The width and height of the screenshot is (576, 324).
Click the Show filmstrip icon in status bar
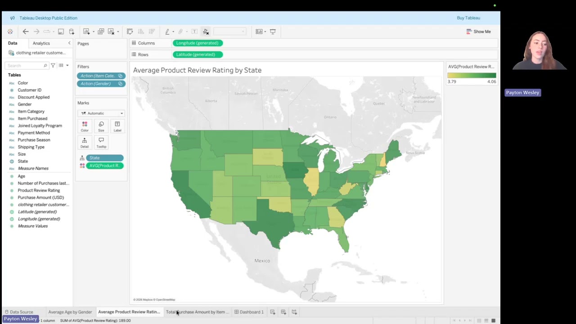[x=486, y=320]
